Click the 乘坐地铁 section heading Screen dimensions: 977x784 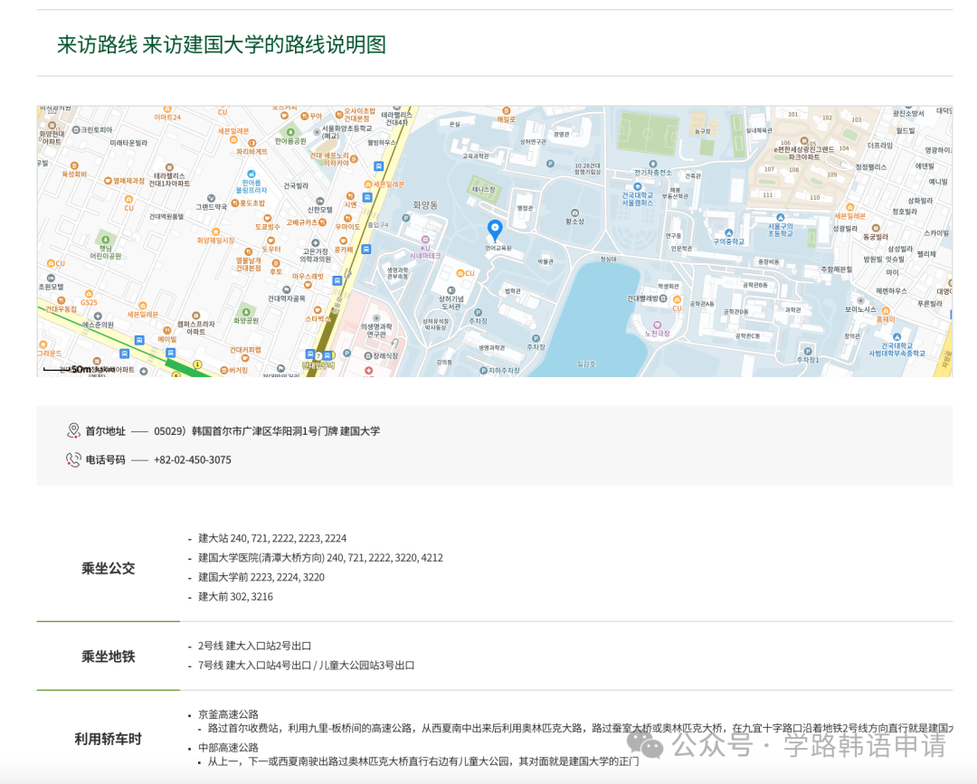point(108,656)
